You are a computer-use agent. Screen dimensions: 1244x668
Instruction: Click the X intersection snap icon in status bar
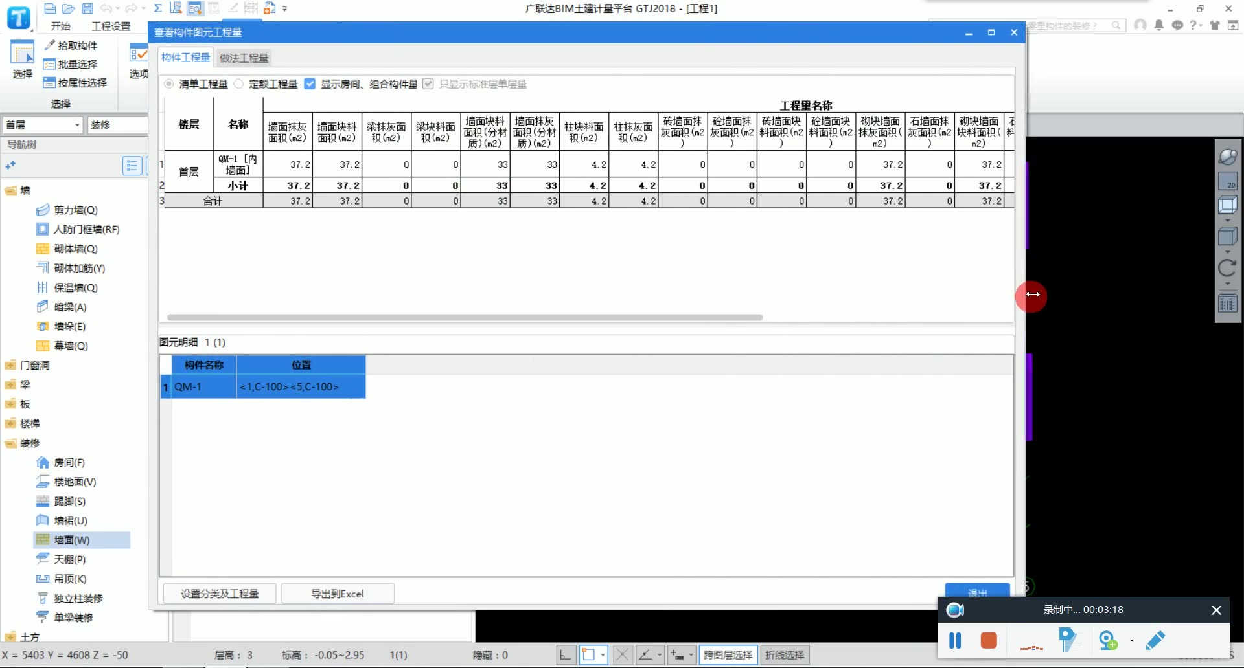point(622,655)
